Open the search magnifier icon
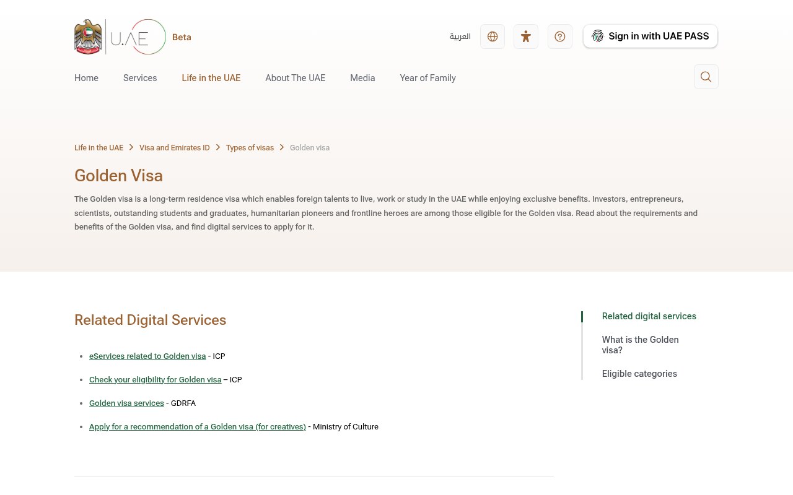The width and height of the screenshot is (793, 495). coord(706,77)
